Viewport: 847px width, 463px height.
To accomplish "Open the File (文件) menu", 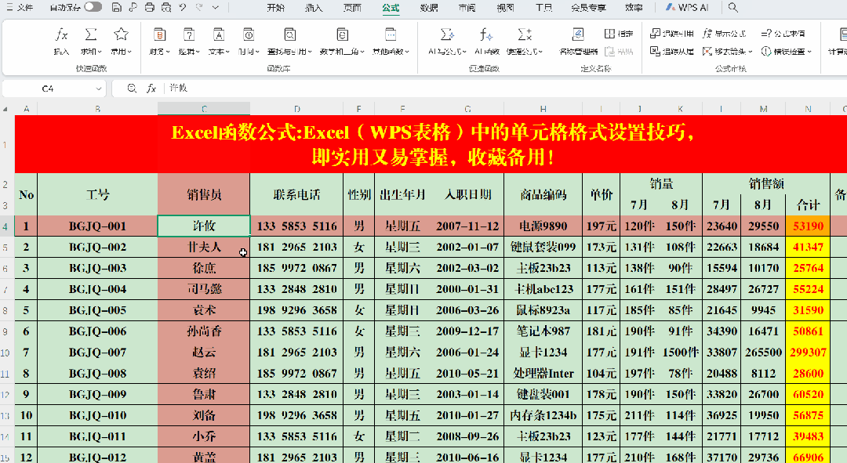I will coord(24,8).
